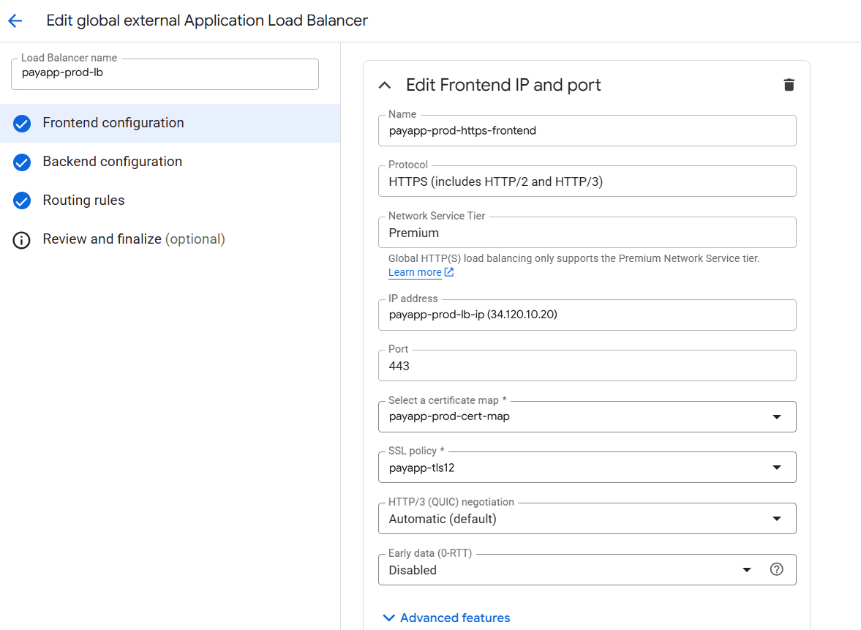
Task: Expand Advanced features section
Action: point(446,618)
